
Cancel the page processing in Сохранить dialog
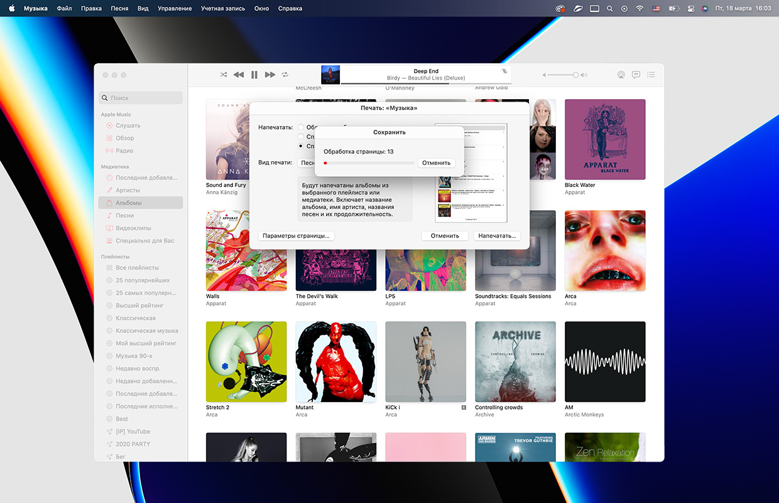(x=437, y=163)
